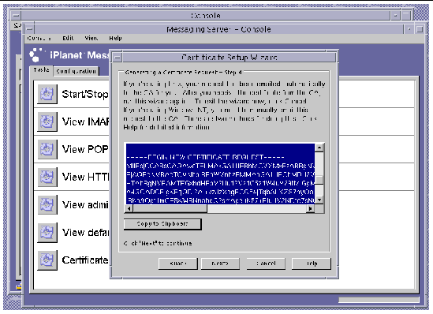
Task: Click the Certificate task label
Action: [85, 260]
